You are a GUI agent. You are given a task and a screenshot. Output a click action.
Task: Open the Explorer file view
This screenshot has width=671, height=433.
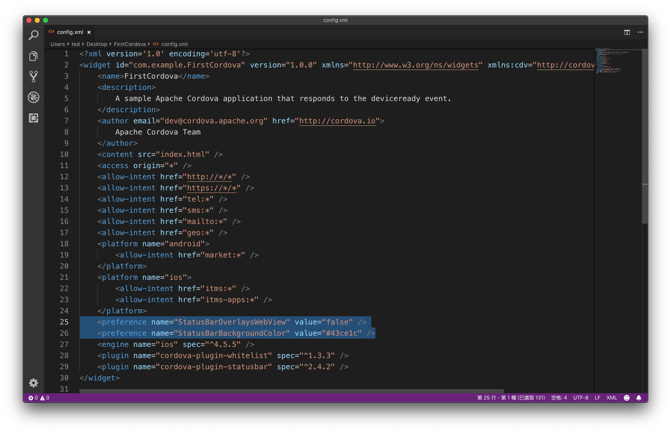(x=34, y=56)
